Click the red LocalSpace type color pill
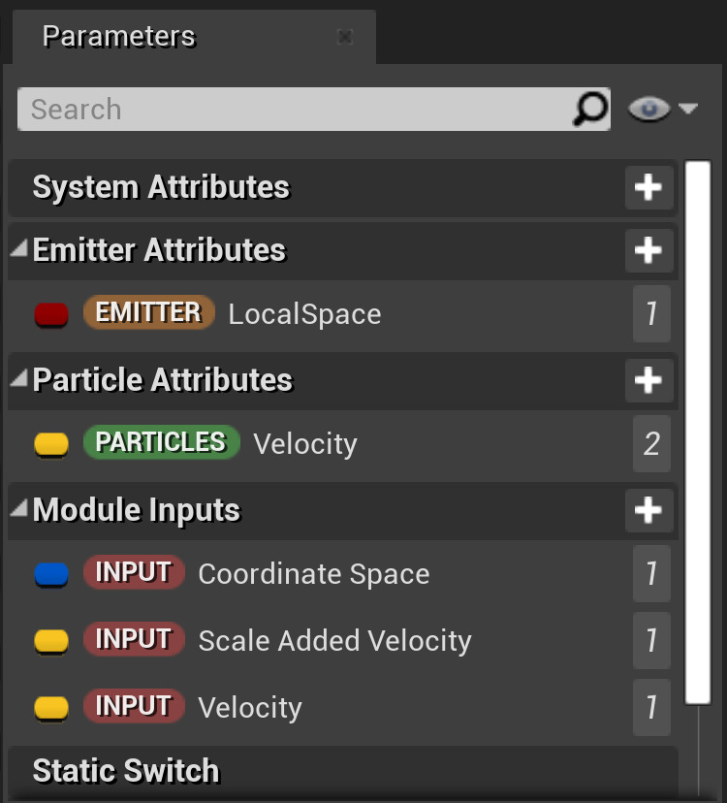Screen dimensions: 727x803 click(x=51, y=314)
